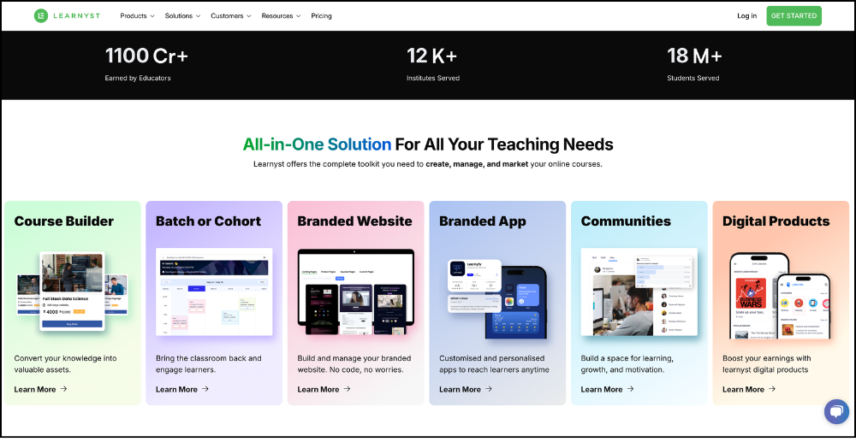
Task: Click the Earned by Educators label
Action: click(138, 78)
